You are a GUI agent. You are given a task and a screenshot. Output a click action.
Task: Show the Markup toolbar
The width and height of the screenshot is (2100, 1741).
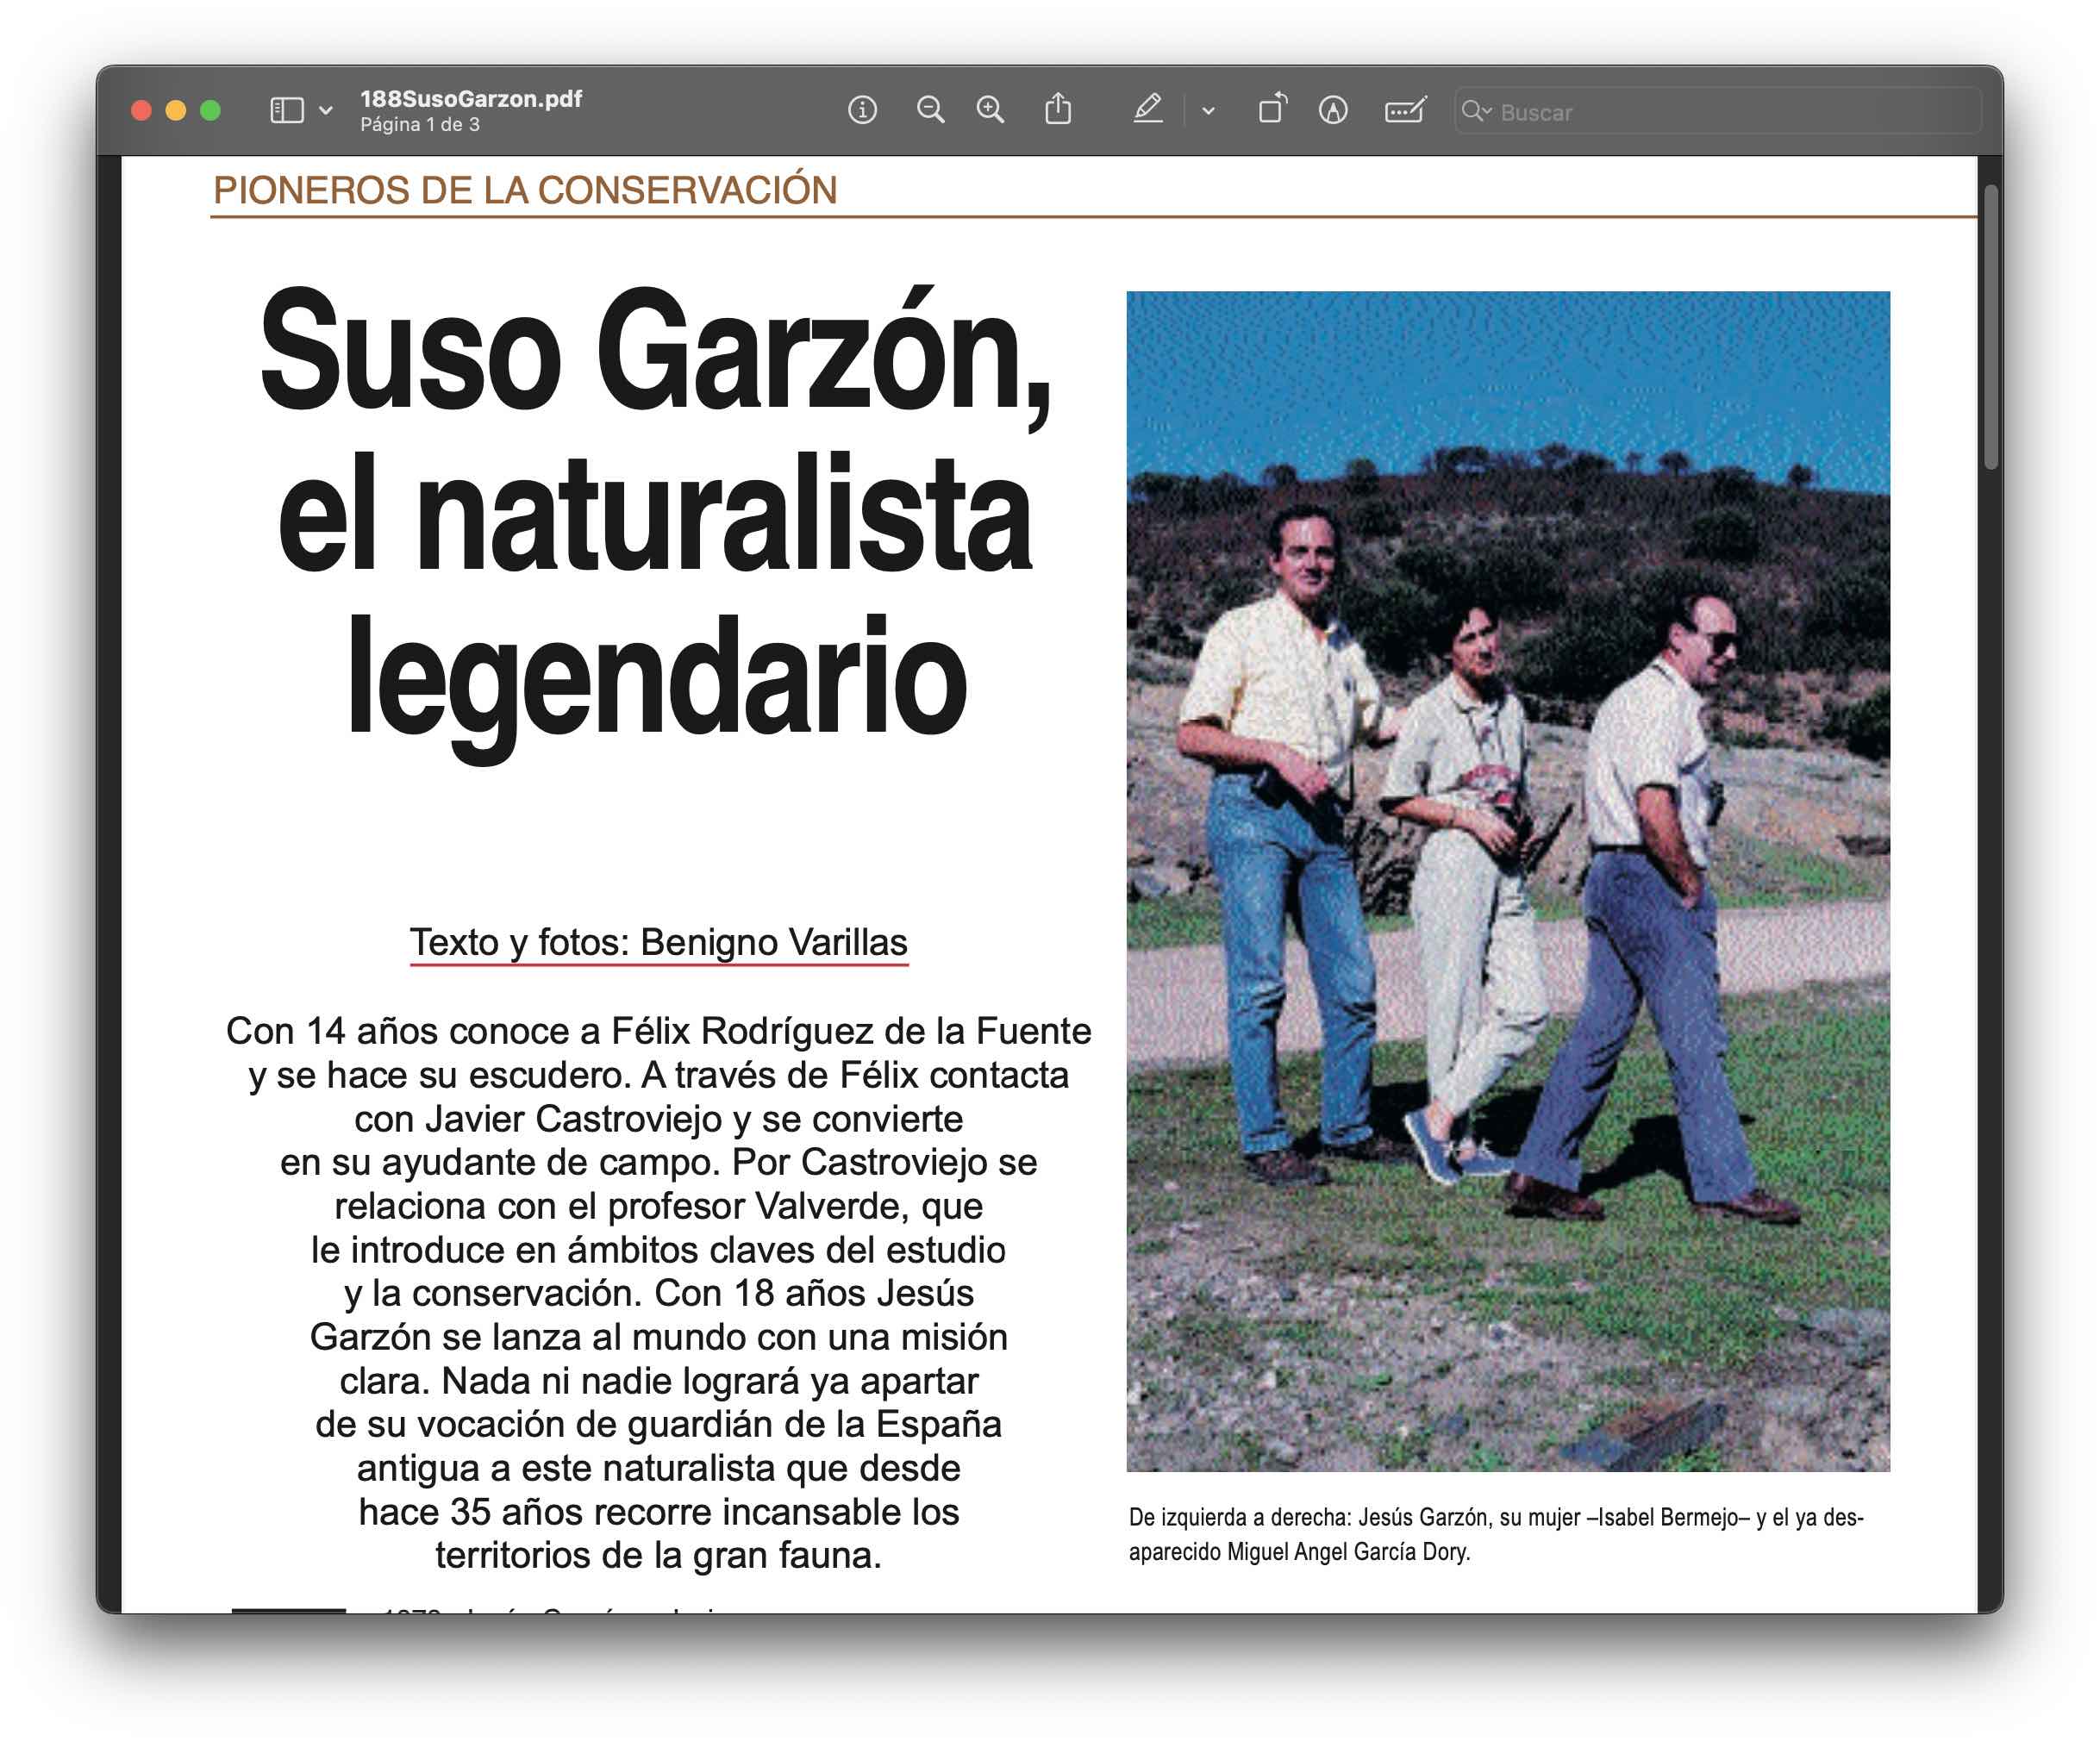click(1333, 110)
